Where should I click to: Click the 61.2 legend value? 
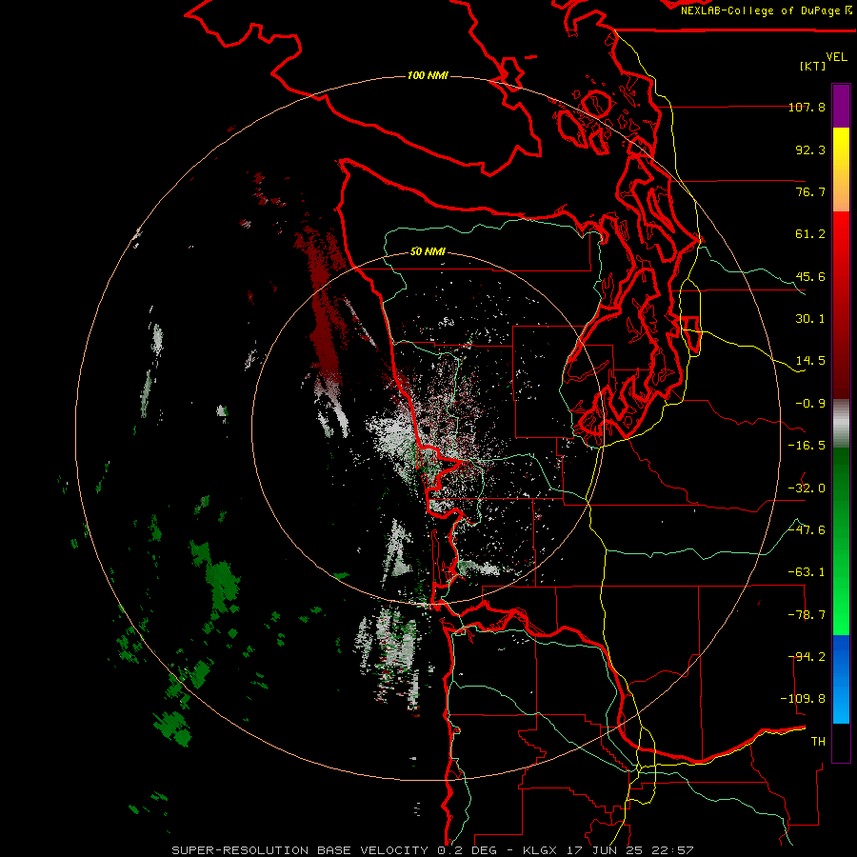pos(810,234)
